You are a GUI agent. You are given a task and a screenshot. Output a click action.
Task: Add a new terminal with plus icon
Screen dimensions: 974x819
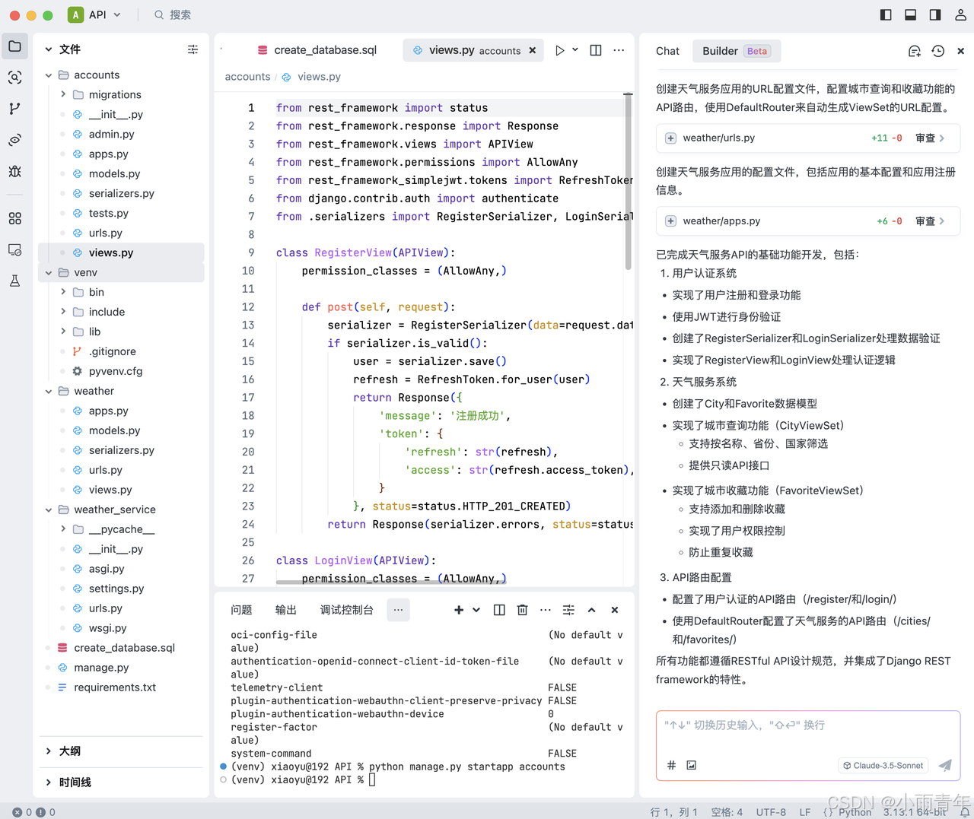(x=459, y=610)
